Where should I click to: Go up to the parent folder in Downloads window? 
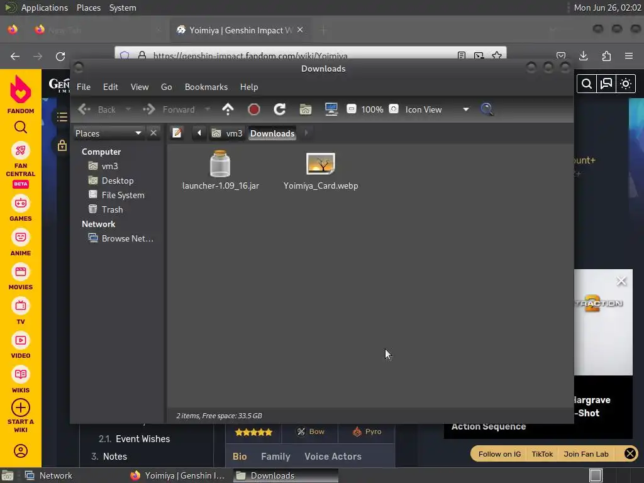[x=228, y=109]
